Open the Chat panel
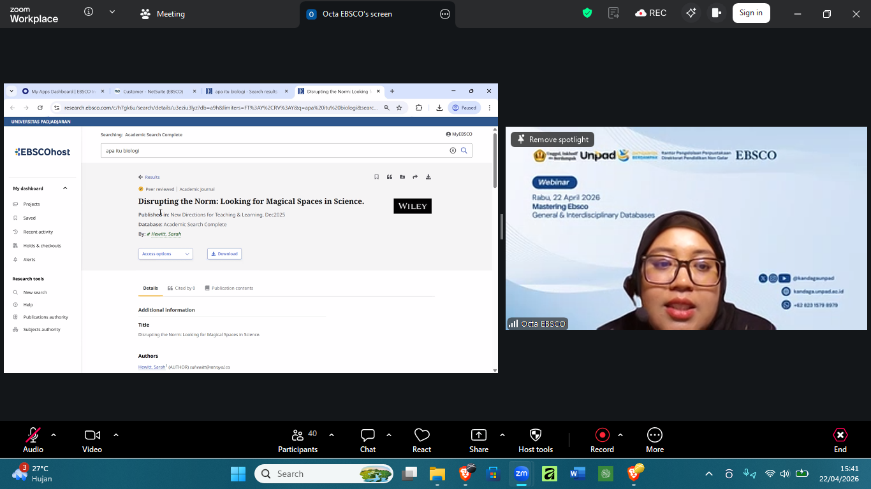 [368, 440]
